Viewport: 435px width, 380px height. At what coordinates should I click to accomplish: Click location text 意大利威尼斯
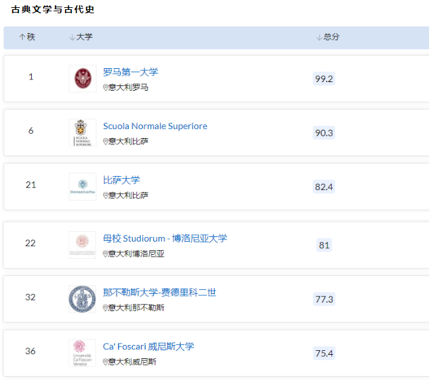coord(132,362)
